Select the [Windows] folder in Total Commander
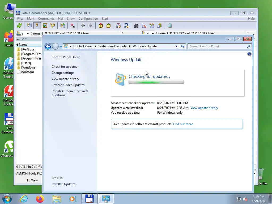Viewport: 272px width, 204px height. (29, 67)
